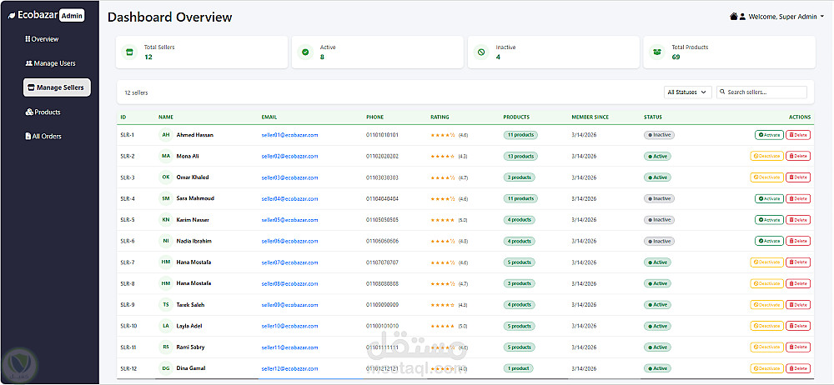834x385 pixels.
Task: Delete seller Sara Mahmoud
Action: coord(798,199)
